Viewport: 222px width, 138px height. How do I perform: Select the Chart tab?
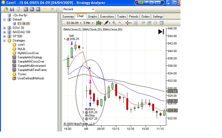pyautogui.click(x=80, y=16)
